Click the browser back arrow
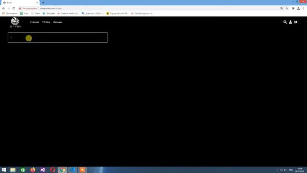307x173 pixels. (3, 9)
